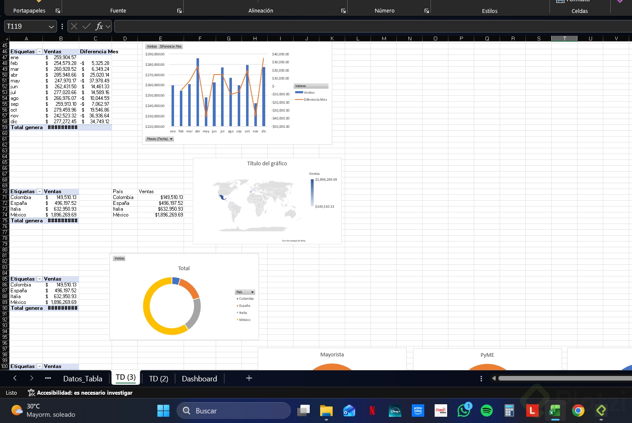Open the Windows Start menu

pyautogui.click(x=163, y=411)
